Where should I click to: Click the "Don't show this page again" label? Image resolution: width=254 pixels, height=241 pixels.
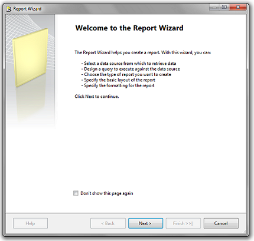click(107, 193)
